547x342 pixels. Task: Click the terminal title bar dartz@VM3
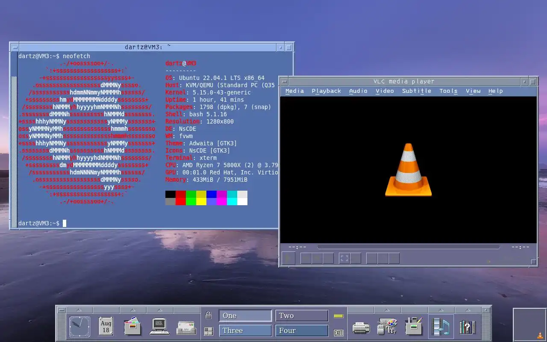click(x=148, y=47)
